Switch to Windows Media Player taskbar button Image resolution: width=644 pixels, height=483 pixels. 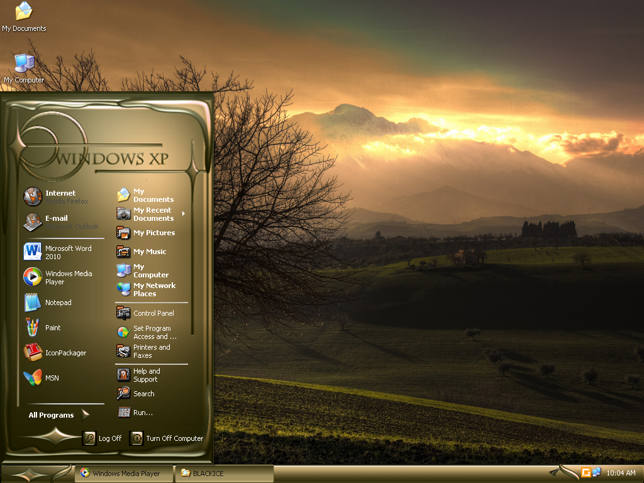pos(124,474)
